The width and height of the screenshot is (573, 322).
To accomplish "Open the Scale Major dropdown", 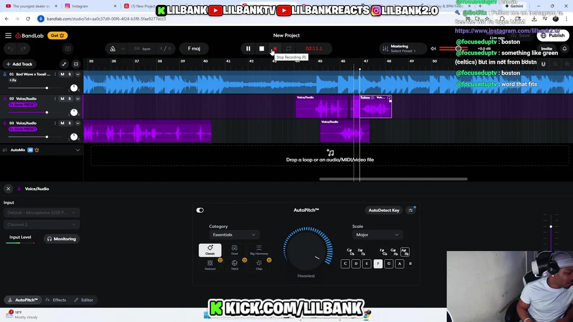I will (x=377, y=235).
